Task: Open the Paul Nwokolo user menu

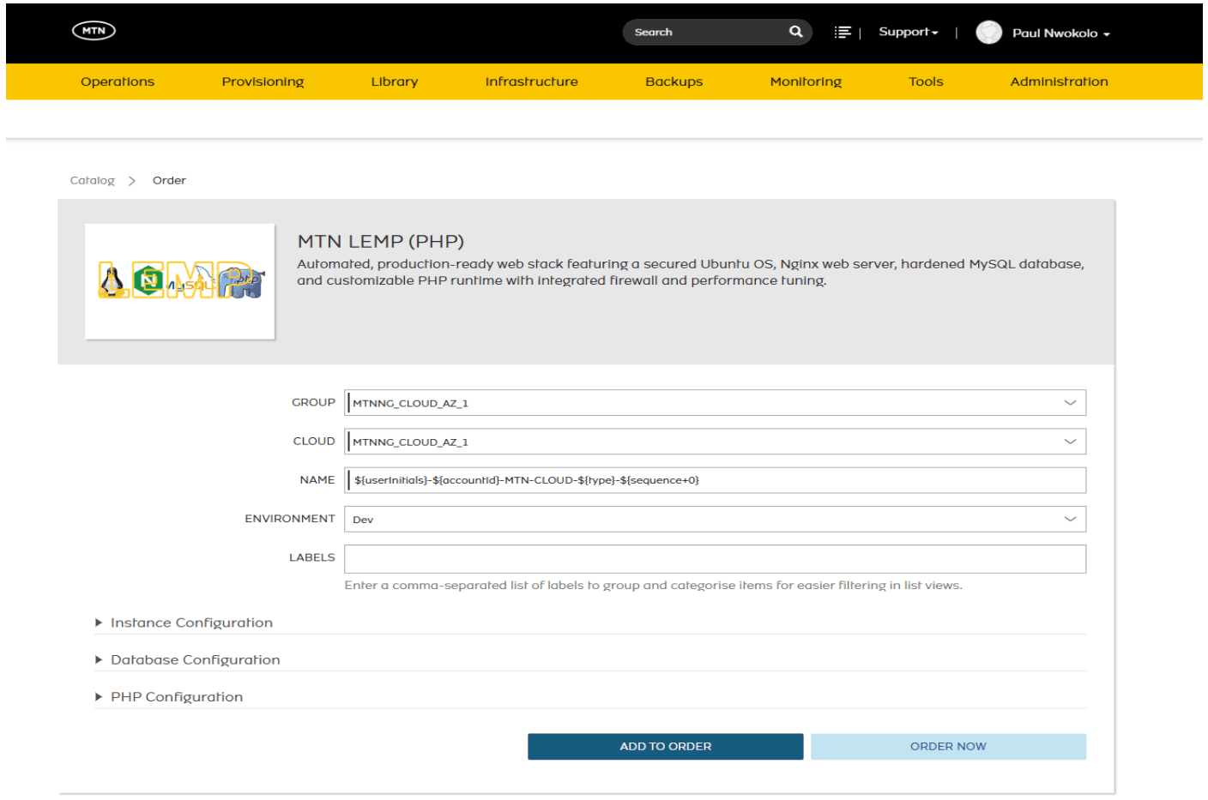Action: point(1060,33)
